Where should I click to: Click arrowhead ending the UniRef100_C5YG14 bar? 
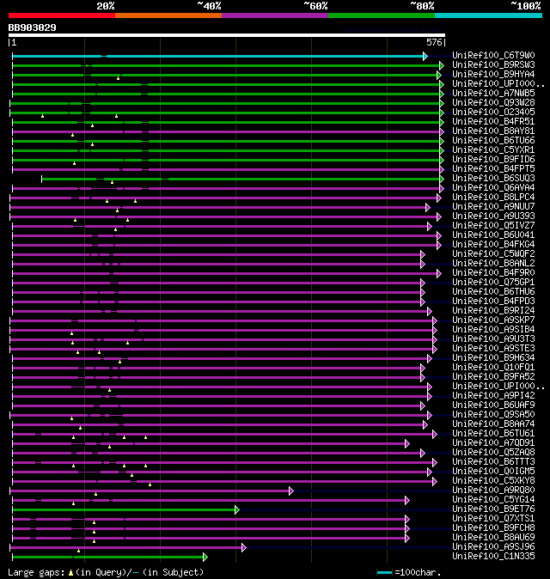pos(407,500)
